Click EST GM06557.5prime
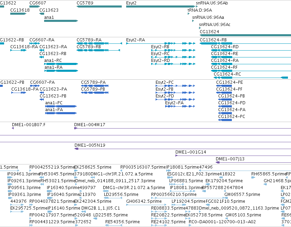 (x=242, y=195)
